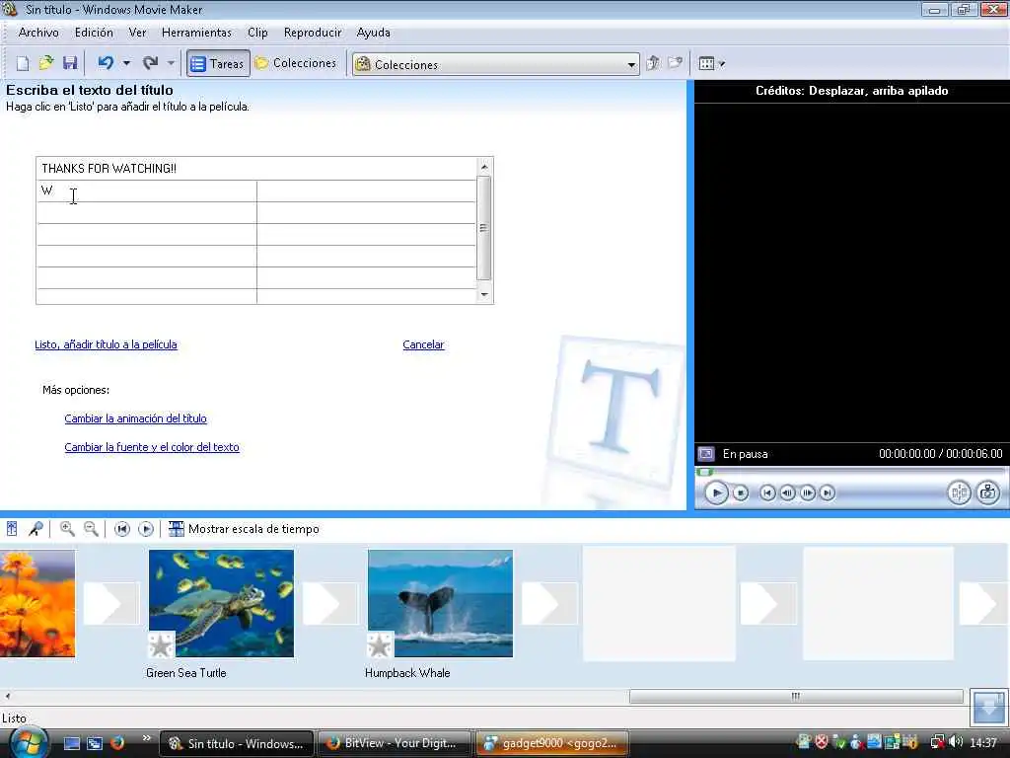Open the redo history dropdown arrow
The image size is (1010, 758).
(171, 63)
